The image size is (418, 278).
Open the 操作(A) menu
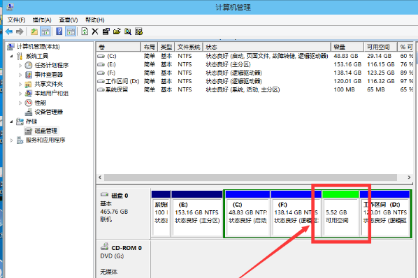42,20
